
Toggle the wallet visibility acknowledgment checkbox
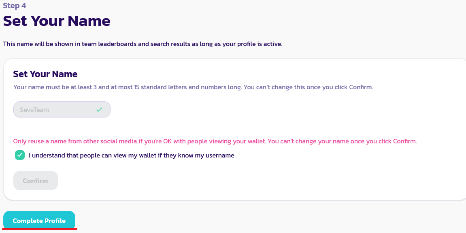(x=20, y=155)
